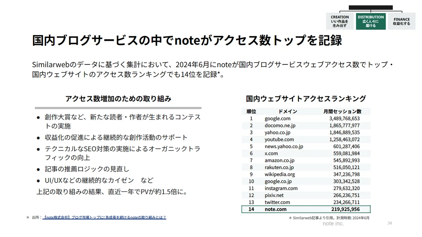Click pixiv.net domain cell
This screenshot has width=422, height=237.
274,195
